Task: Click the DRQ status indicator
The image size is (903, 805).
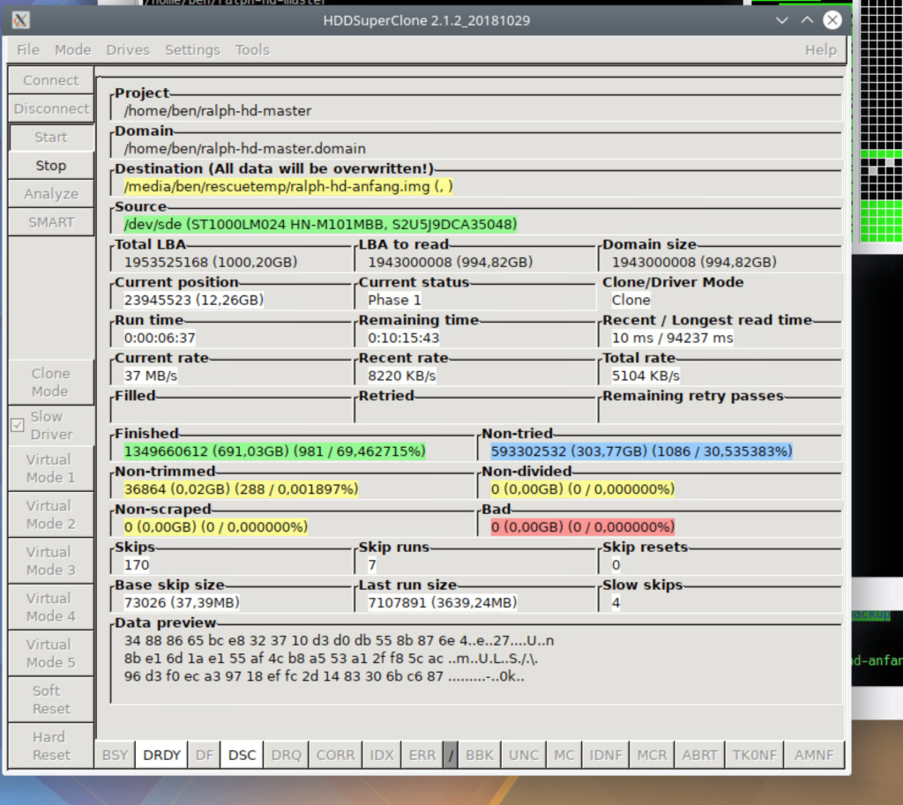Action: [286, 755]
